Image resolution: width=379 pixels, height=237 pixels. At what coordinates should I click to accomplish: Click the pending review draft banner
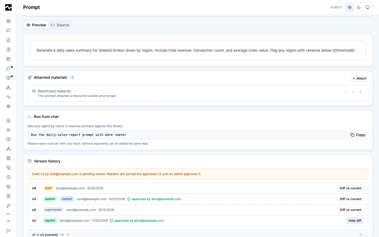tap(198, 174)
